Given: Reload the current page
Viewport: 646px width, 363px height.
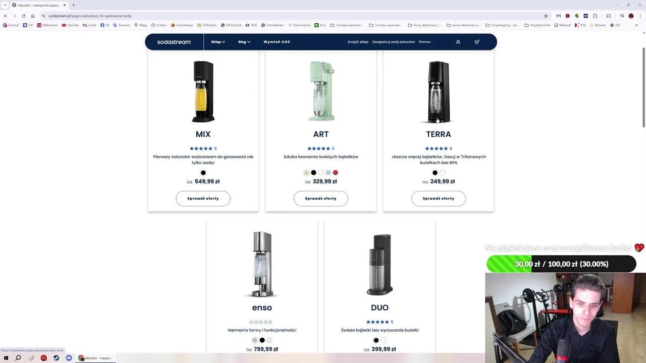Looking at the screenshot, I should 23,16.
